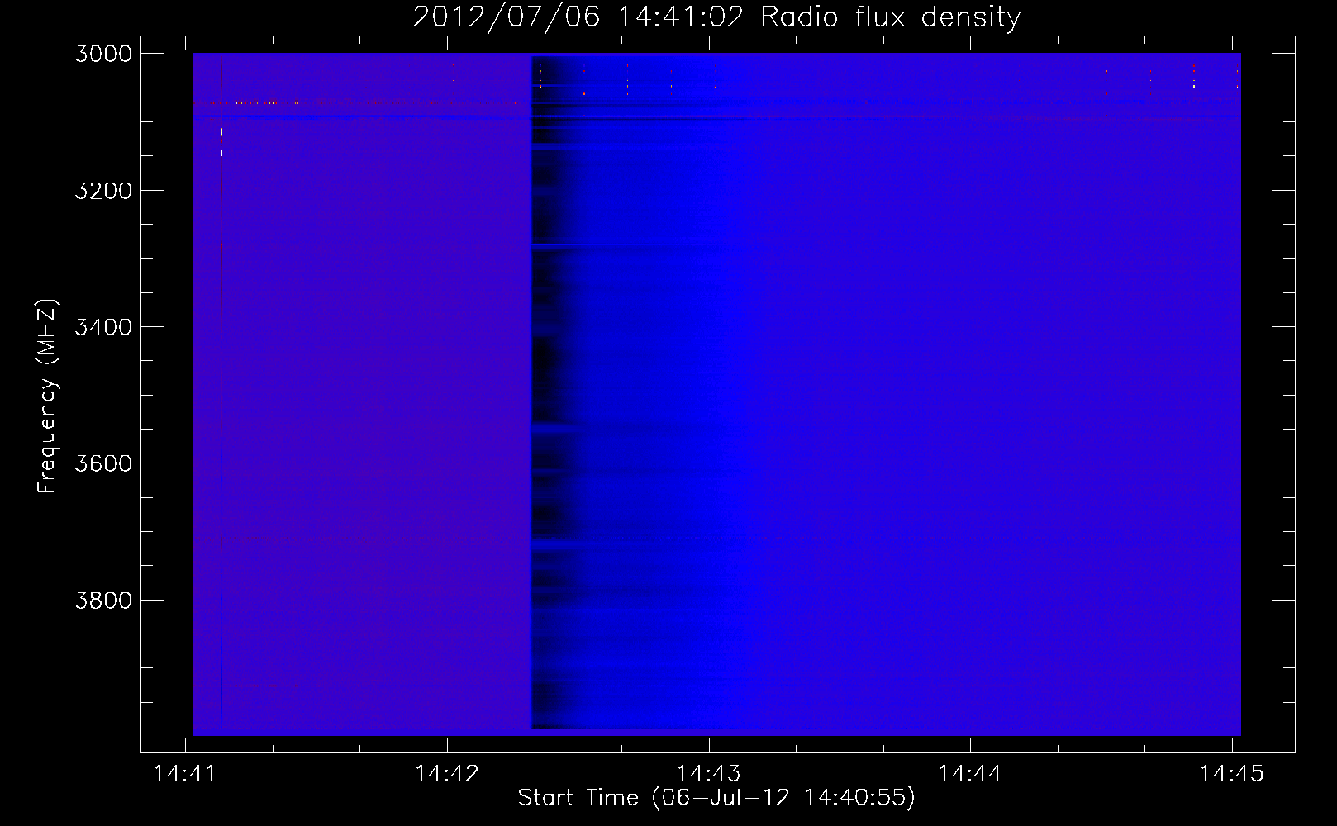
Task: Click the 14:41 time tick label
Action: click(185, 774)
